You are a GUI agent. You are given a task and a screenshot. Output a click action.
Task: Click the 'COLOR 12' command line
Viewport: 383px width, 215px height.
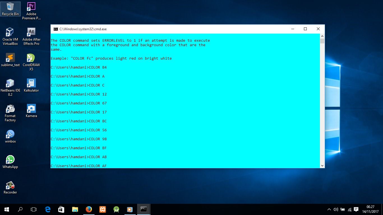pos(79,94)
